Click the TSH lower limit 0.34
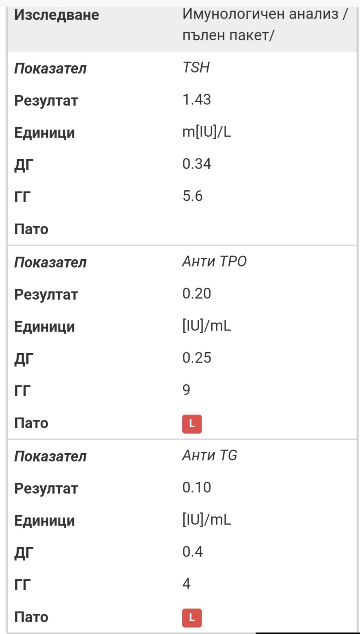The image size is (360, 634). point(197,164)
